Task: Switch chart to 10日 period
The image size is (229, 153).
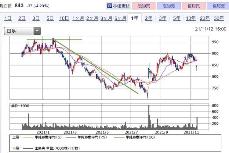Action: click(x=64, y=18)
